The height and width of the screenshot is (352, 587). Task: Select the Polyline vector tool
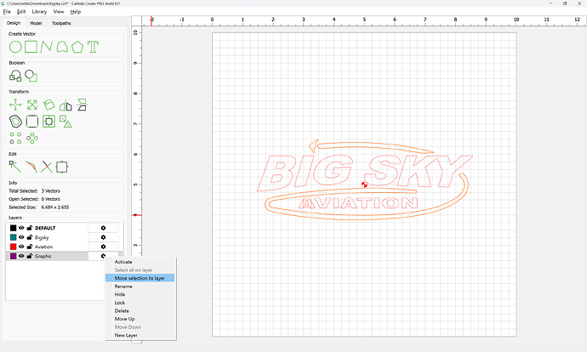coord(46,47)
